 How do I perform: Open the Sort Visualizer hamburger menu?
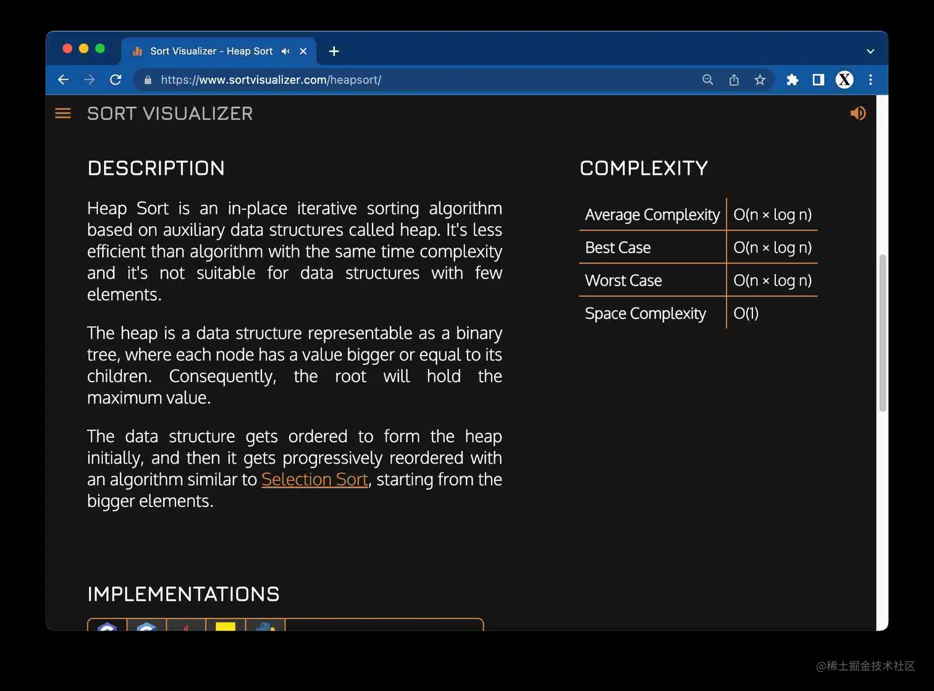(62, 113)
